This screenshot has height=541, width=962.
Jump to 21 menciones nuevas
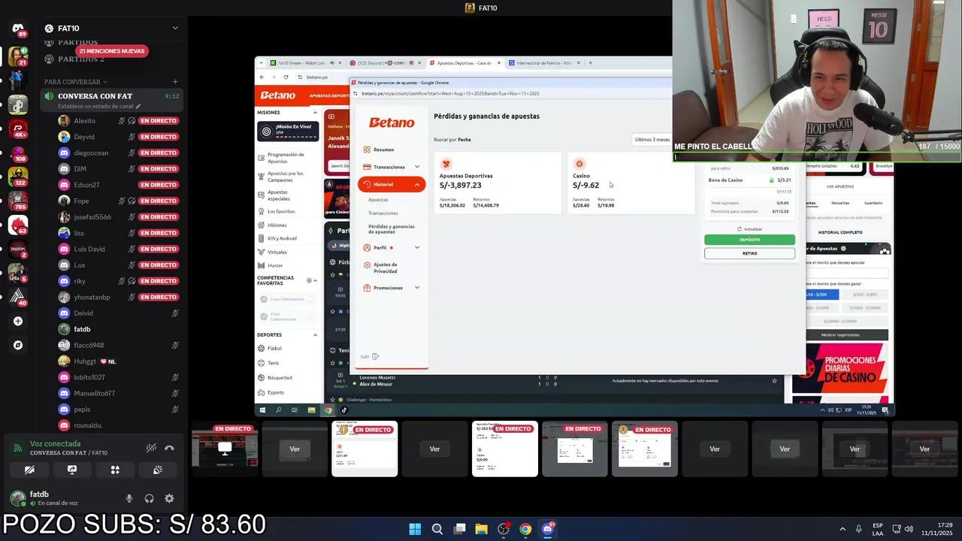pyautogui.click(x=112, y=51)
